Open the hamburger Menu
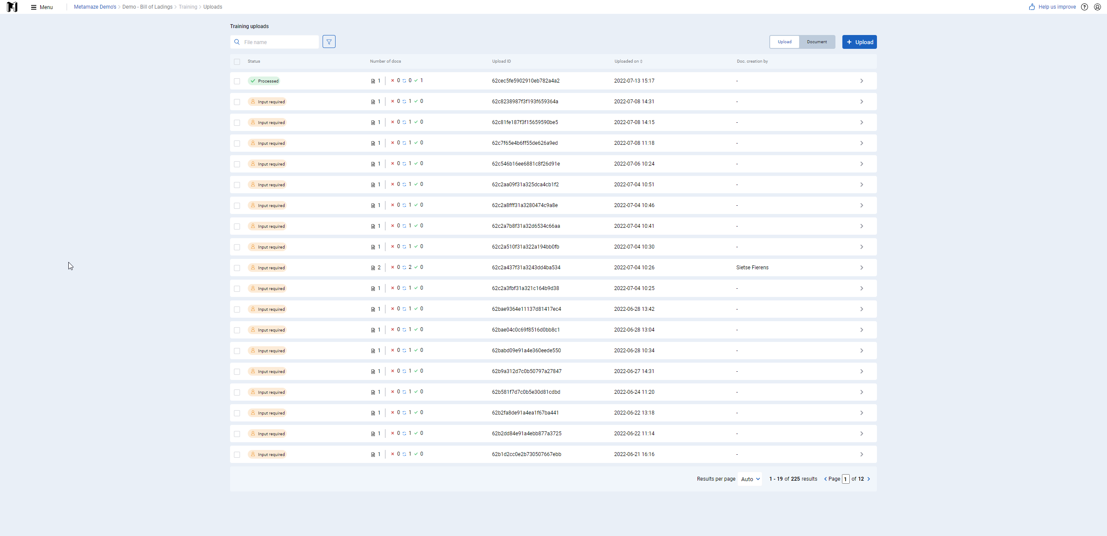 pyautogui.click(x=42, y=7)
